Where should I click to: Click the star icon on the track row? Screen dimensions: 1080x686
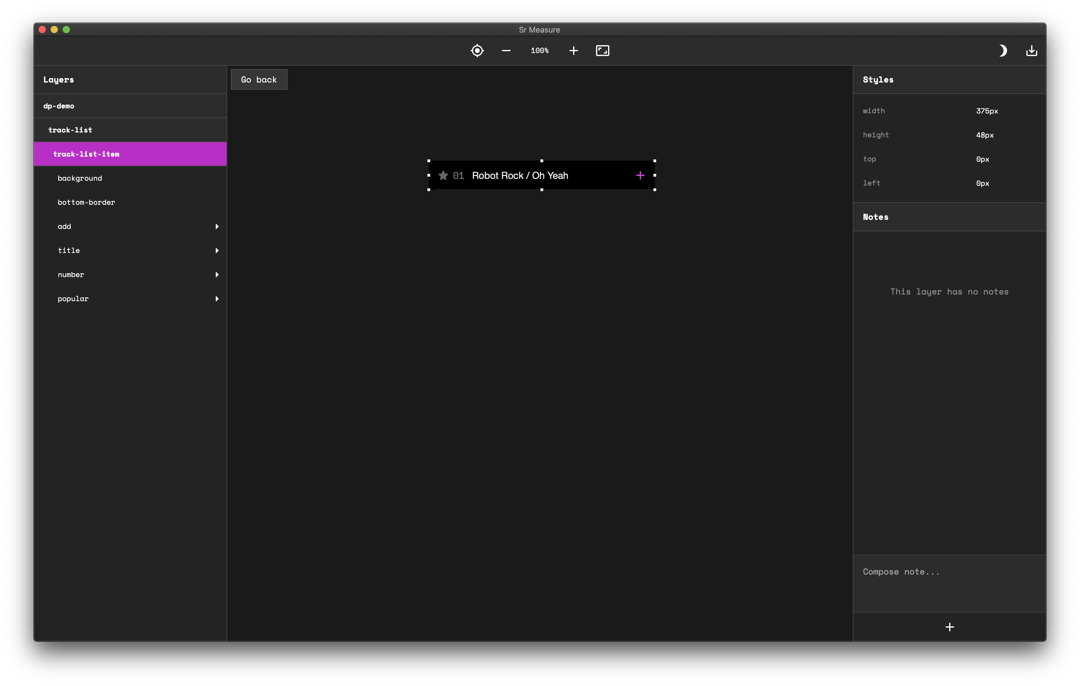[443, 176]
